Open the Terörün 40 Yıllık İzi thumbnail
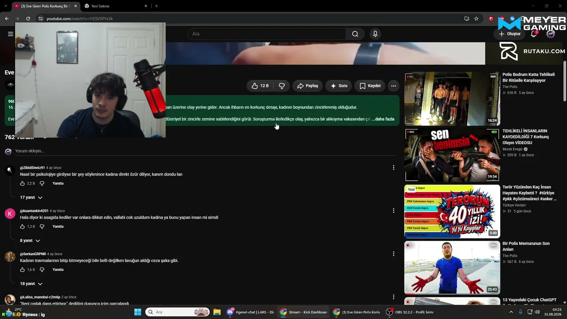Viewport: 567px width, 319px height. tap(452, 211)
